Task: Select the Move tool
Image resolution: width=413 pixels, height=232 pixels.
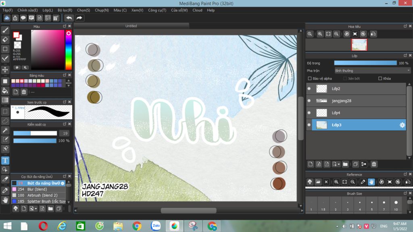Action: [5, 70]
